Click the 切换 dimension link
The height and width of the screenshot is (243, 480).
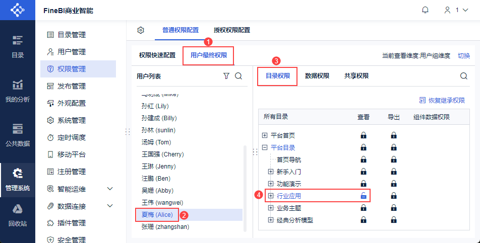point(464,55)
